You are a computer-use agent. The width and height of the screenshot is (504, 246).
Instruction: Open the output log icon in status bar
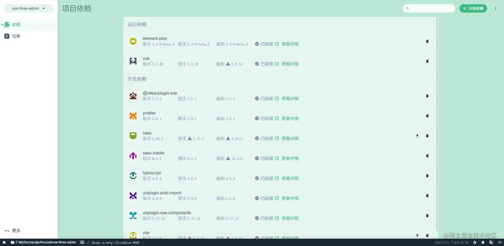tap(82, 242)
